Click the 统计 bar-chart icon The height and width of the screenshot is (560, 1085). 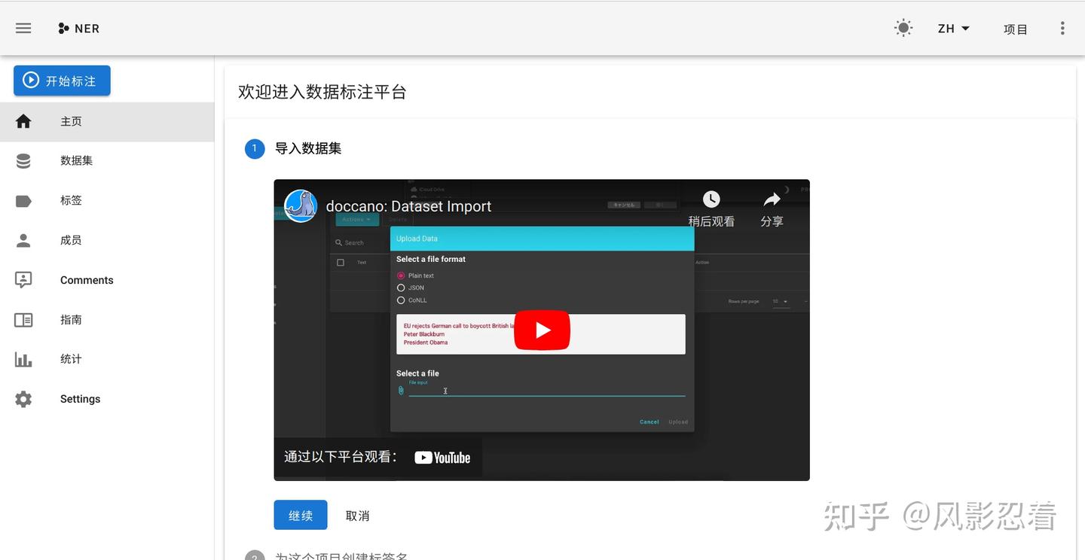click(23, 359)
